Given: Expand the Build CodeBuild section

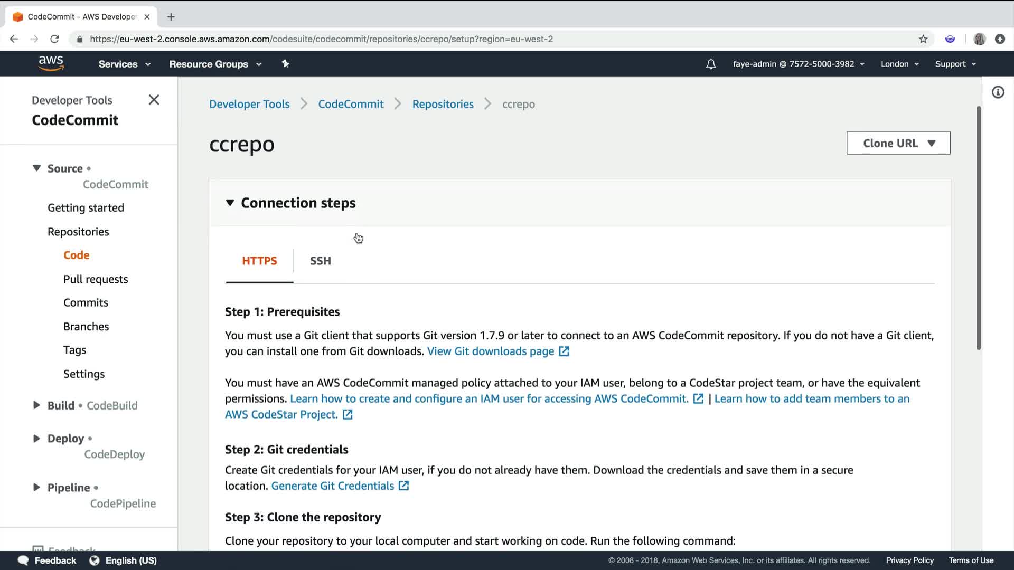Looking at the screenshot, I should [x=36, y=405].
